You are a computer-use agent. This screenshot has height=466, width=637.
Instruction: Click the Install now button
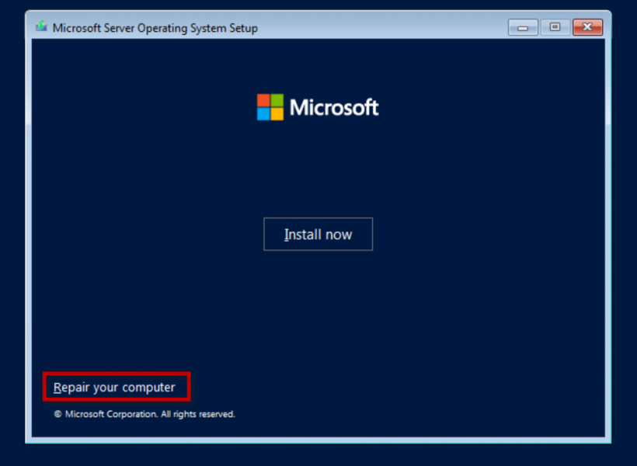(318, 235)
